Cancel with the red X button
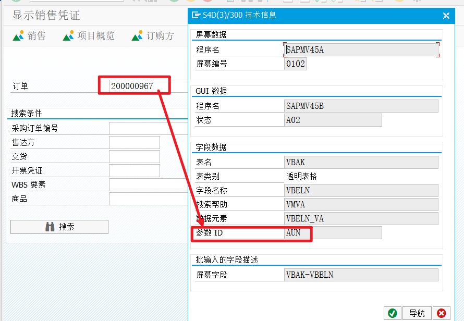464x321 pixels. (x=441, y=313)
